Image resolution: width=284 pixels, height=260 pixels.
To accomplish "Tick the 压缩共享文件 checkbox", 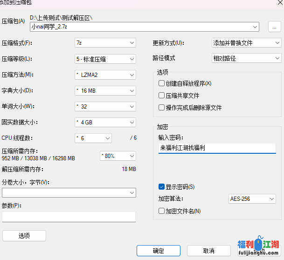I will click(x=162, y=96).
